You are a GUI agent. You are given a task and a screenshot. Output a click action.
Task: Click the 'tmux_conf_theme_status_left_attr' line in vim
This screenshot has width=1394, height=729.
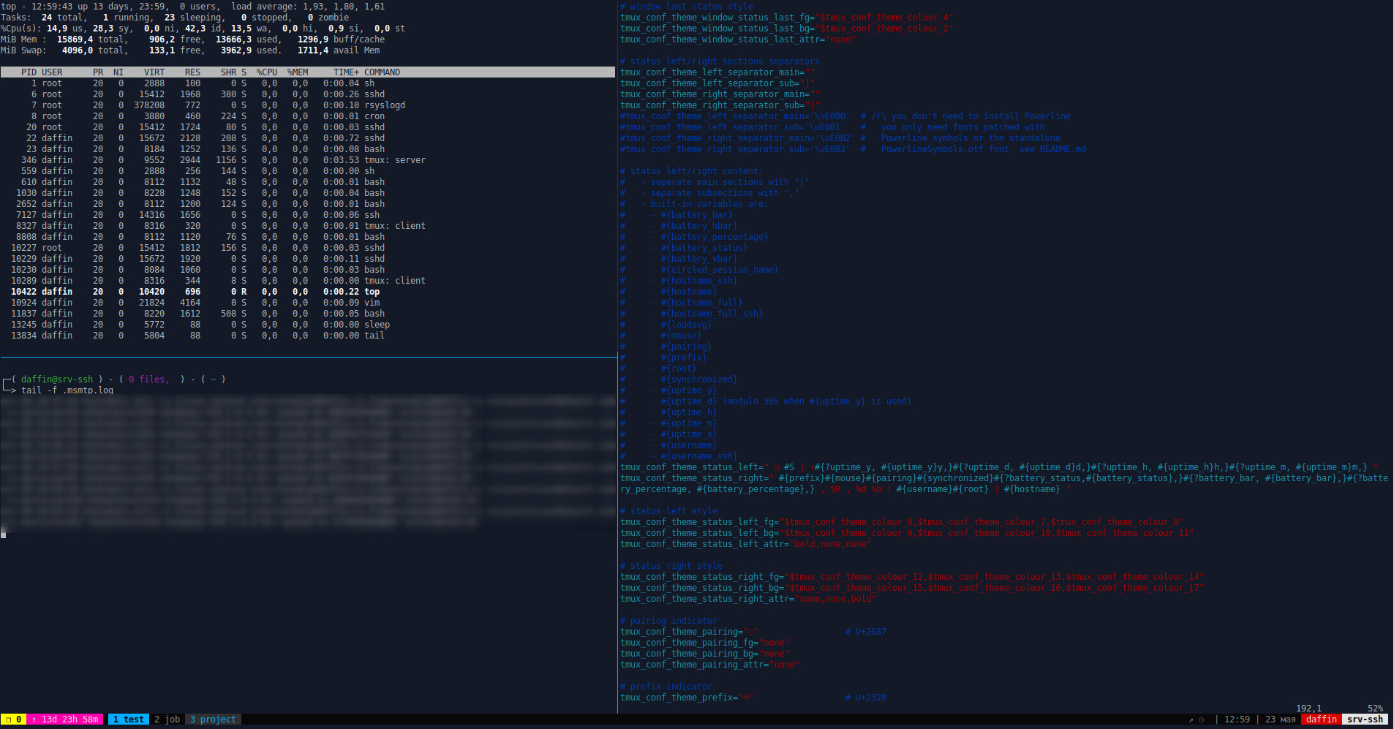(746, 544)
